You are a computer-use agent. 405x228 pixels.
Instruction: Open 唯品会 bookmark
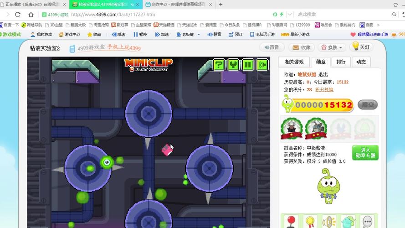click(323, 25)
